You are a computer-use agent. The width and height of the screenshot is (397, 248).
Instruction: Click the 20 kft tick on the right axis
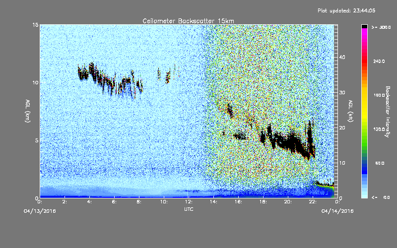pyautogui.click(x=342, y=128)
